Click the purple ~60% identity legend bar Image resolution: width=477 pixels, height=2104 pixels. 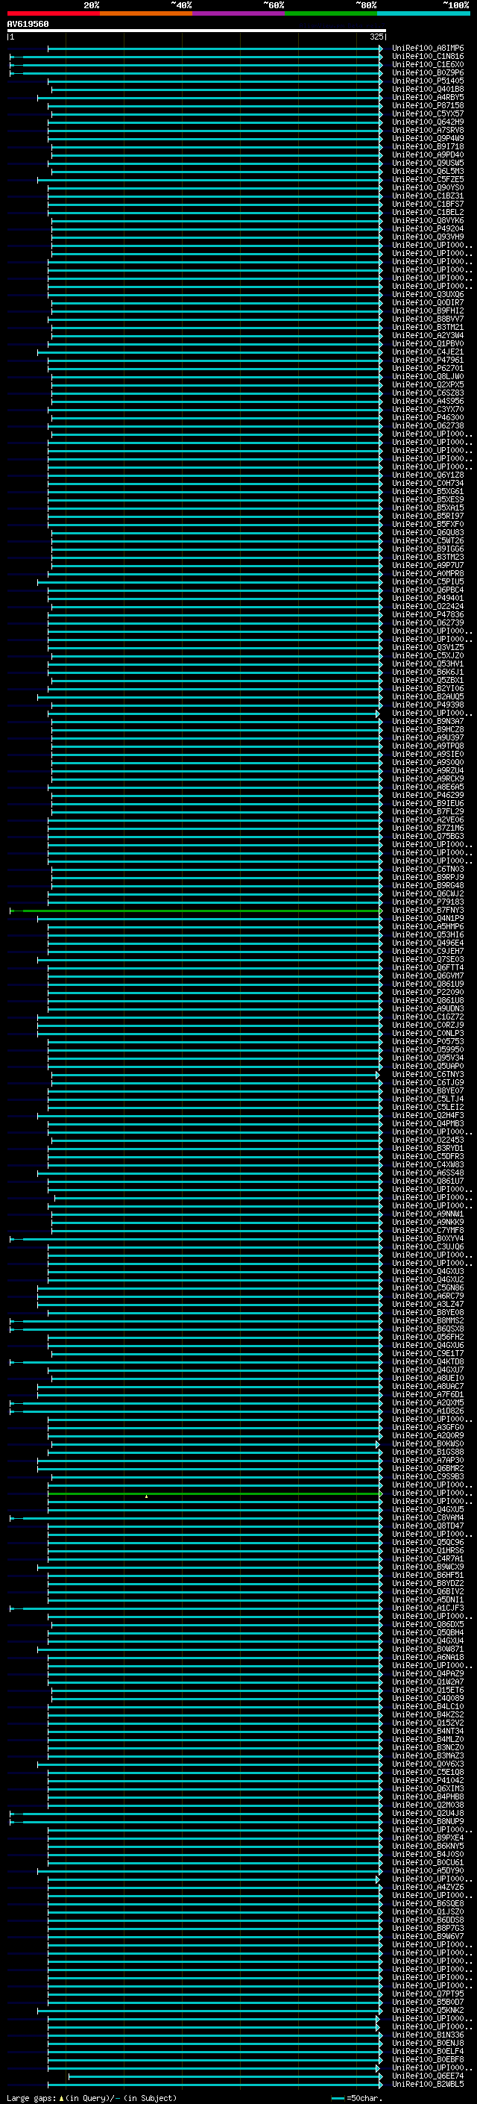coord(239,14)
